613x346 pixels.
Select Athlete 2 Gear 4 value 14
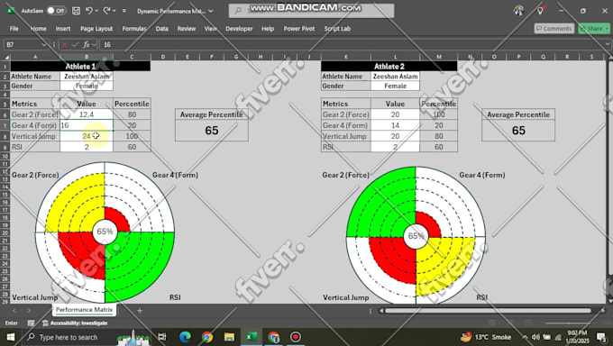pyautogui.click(x=395, y=125)
